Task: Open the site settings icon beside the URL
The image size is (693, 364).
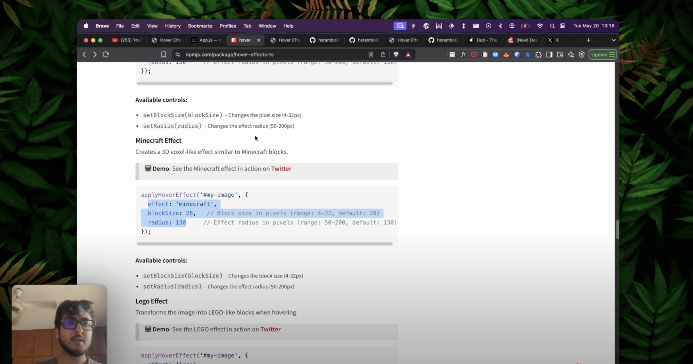Action: tap(178, 55)
